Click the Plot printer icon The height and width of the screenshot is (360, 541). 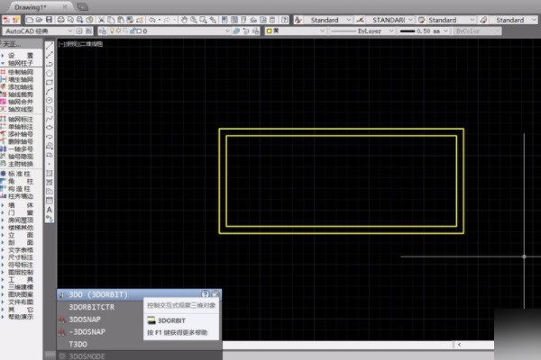pyautogui.click(x=60, y=20)
